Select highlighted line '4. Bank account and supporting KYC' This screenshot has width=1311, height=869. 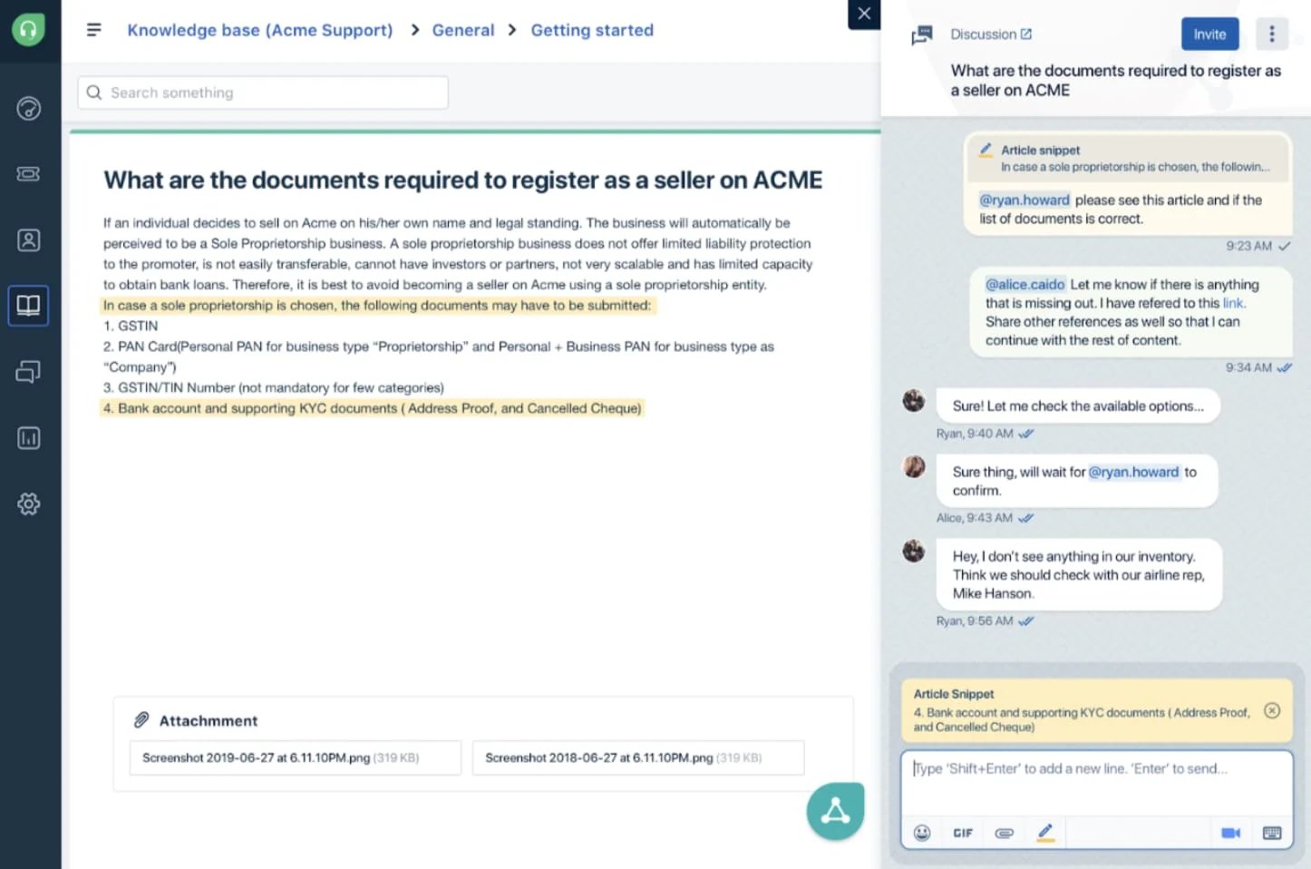(373, 408)
